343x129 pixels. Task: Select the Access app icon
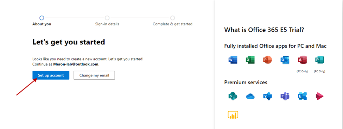click(x=302, y=60)
